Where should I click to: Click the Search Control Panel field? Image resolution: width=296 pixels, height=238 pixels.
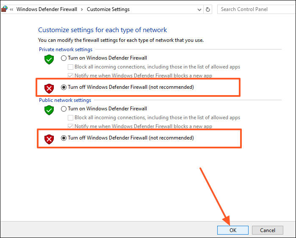pyautogui.click(x=254, y=9)
